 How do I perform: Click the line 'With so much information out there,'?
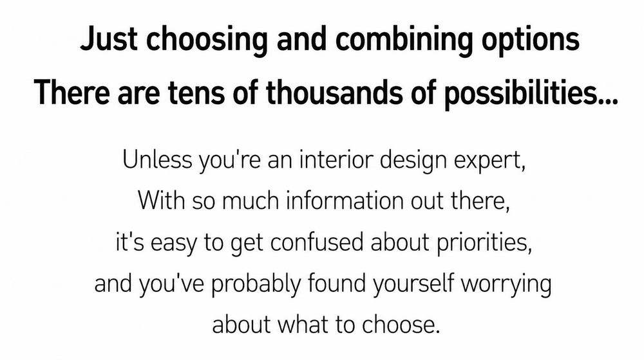click(x=324, y=202)
